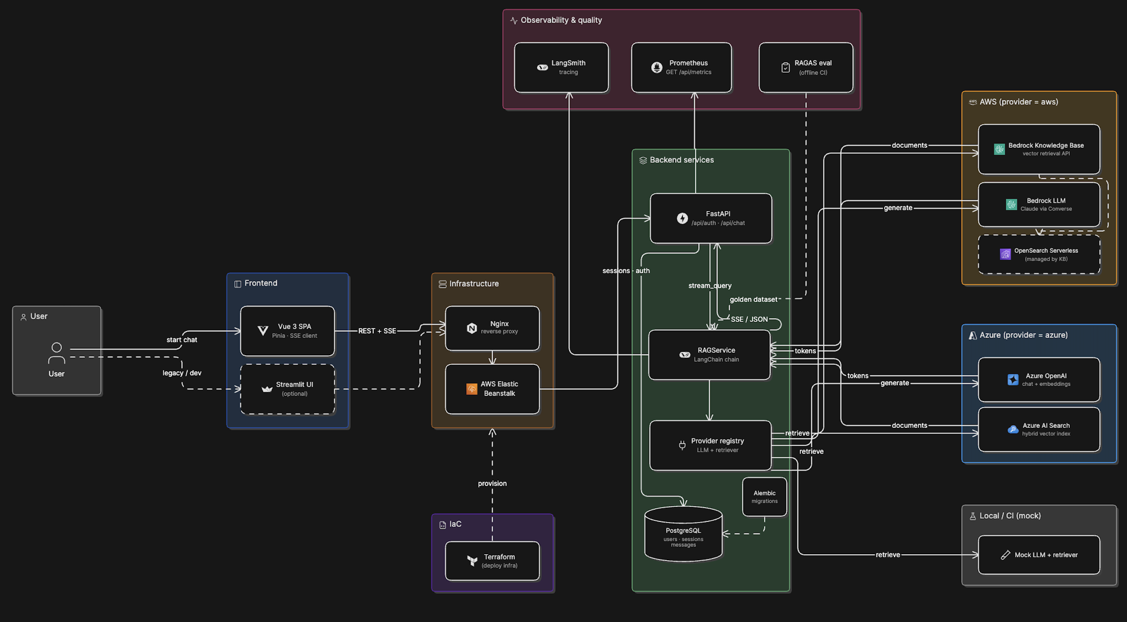Viewport: 1127px width, 622px height.
Task: Click the 'Frontend' group title
Action: [x=261, y=283]
